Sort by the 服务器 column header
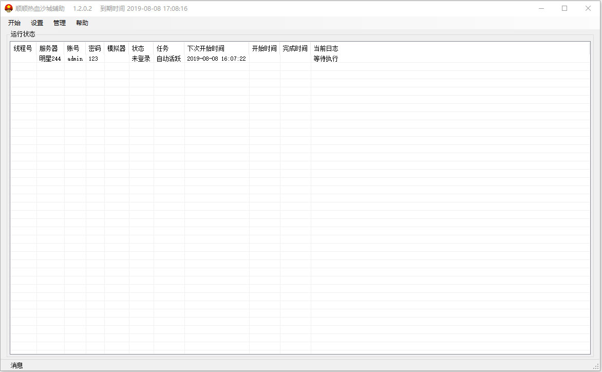602x372 pixels. coord(49,48)
